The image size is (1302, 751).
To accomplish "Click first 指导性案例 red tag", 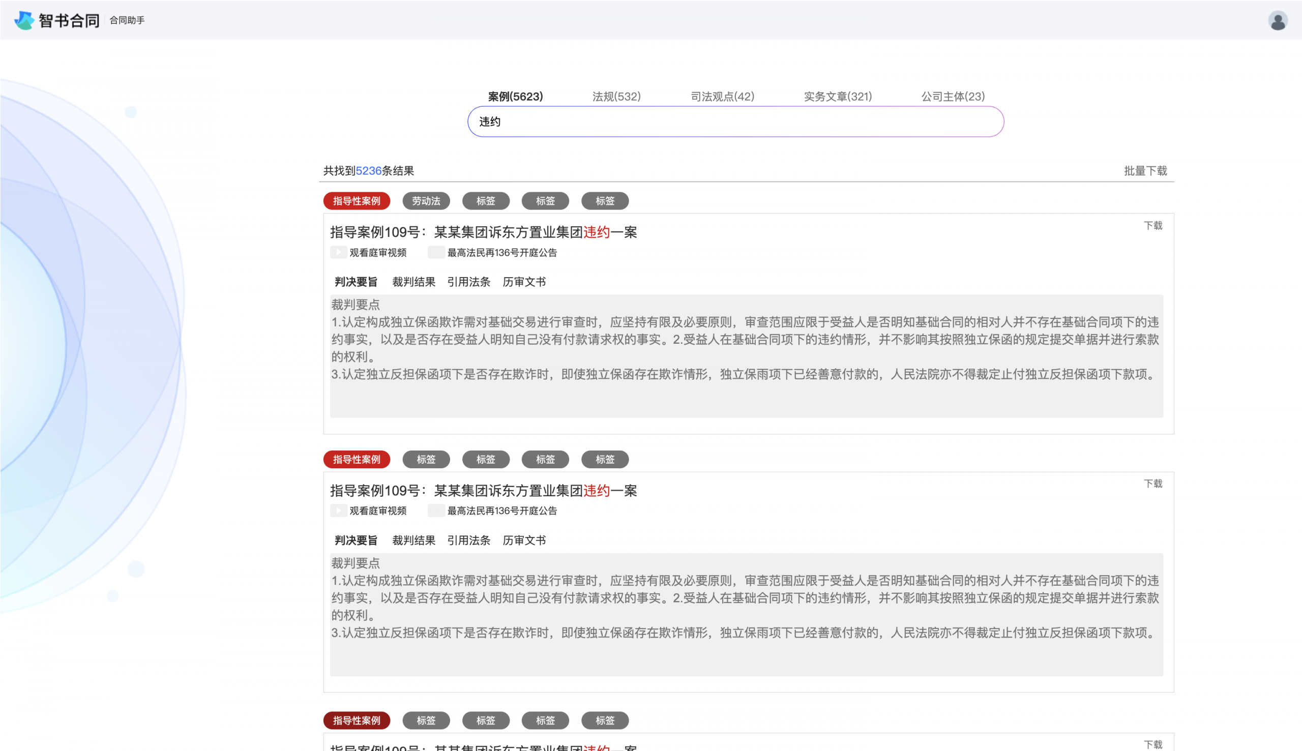I will (x=357, y=201).
